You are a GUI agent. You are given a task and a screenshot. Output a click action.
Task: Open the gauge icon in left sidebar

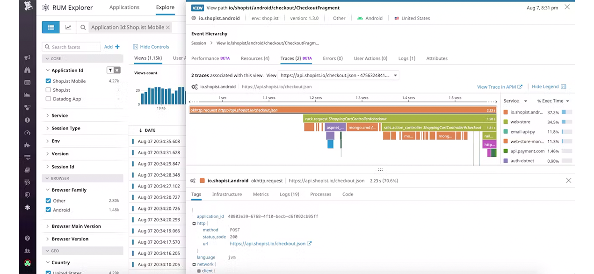28,133
